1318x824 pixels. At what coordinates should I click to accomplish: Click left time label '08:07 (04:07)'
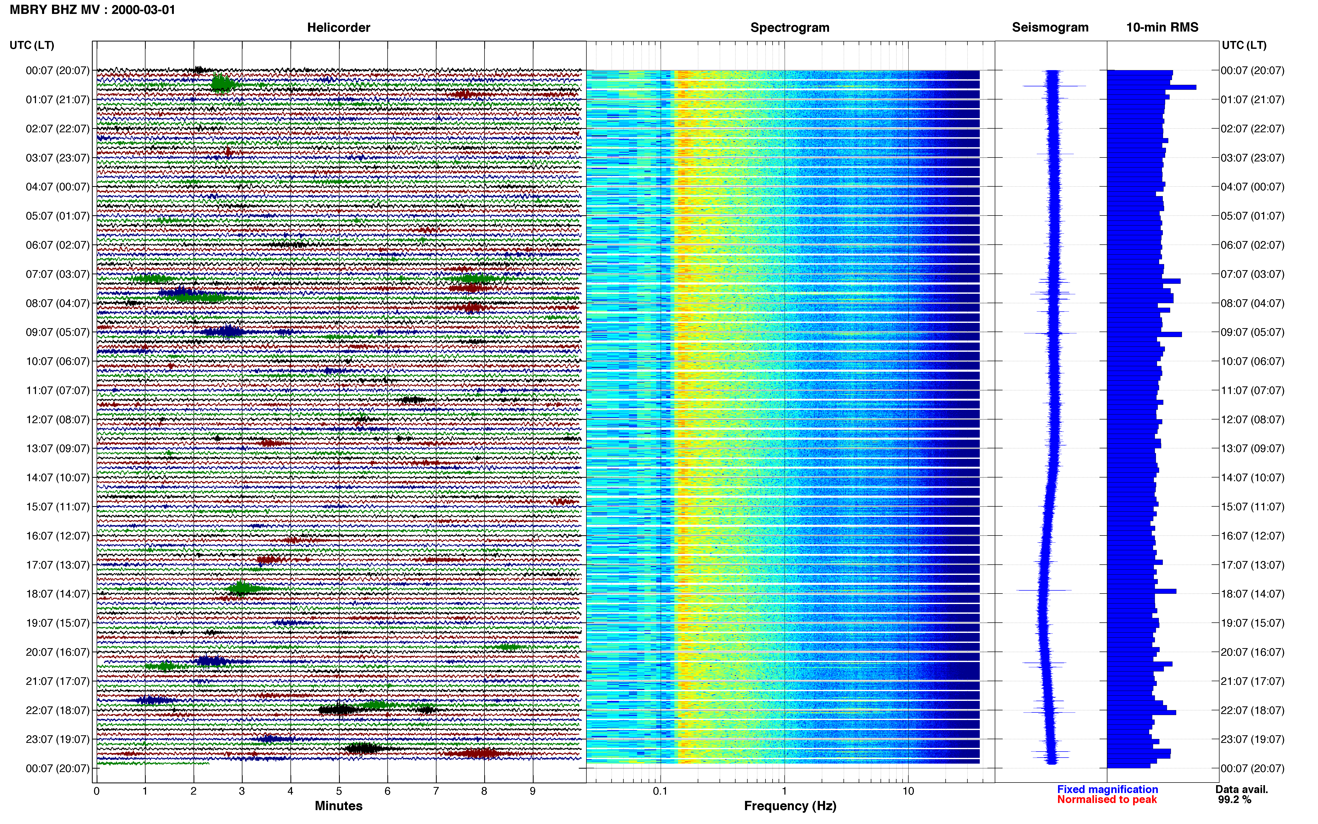click(58, 303)
